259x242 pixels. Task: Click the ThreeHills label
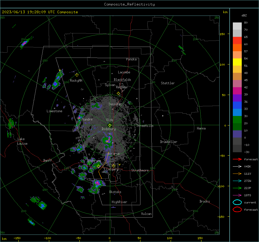tap(145, 126)
